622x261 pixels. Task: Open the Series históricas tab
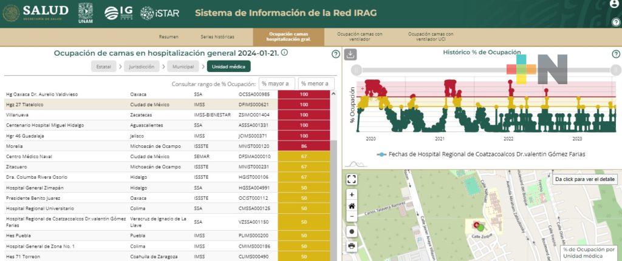pos(217,37)
